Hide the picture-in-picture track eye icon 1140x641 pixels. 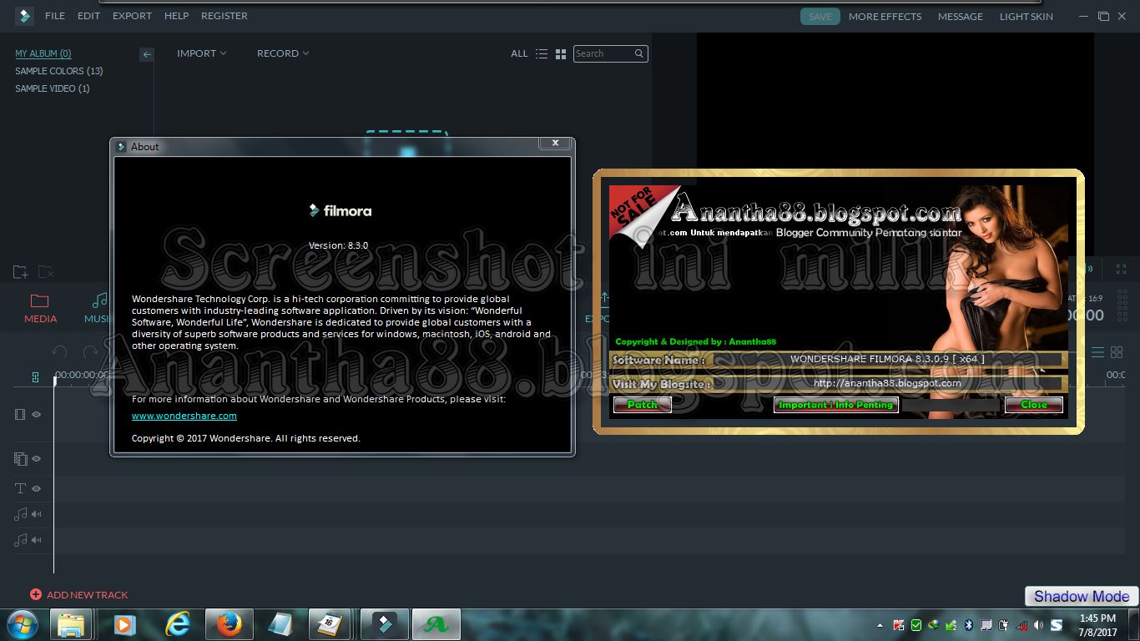(x=37, y=458)
